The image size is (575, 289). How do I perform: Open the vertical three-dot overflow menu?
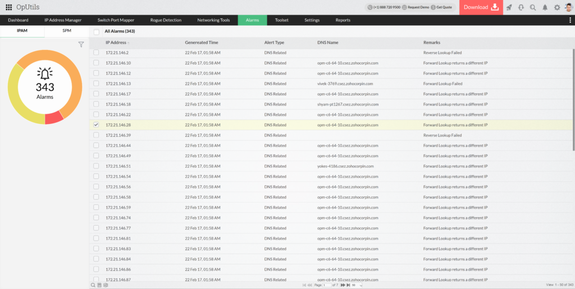click(571, 20)
